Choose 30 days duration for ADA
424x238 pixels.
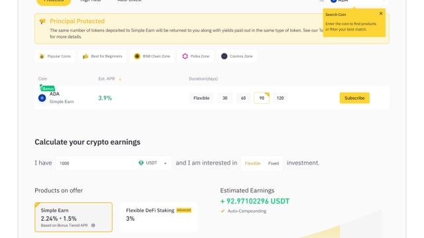click(225, 98)
